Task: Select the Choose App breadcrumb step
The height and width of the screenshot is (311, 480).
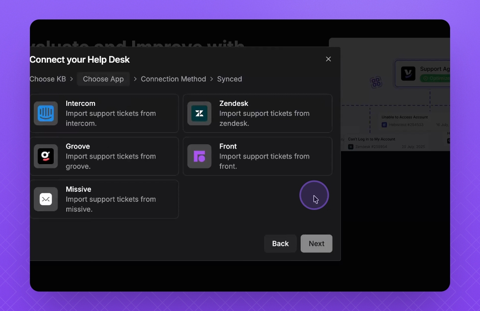Action: (x=103, y=79)
